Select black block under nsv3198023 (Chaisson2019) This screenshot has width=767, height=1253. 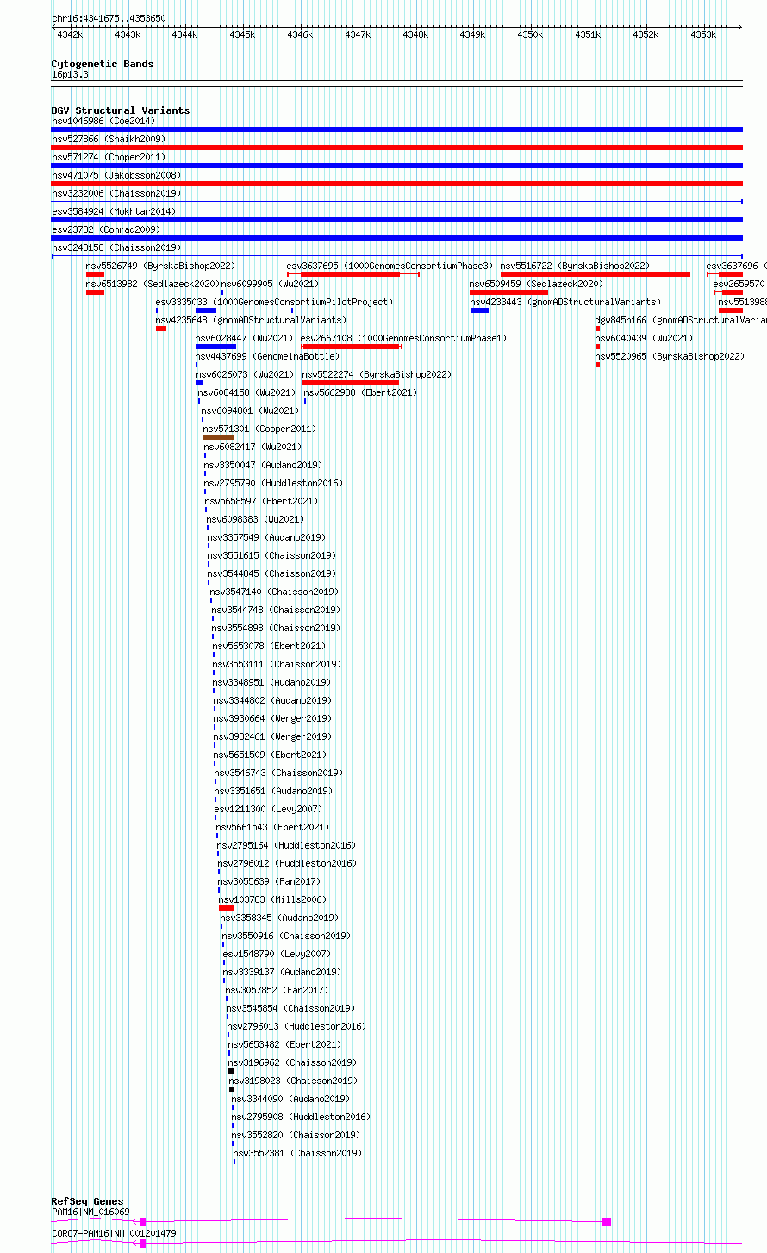click(231, 1089)
